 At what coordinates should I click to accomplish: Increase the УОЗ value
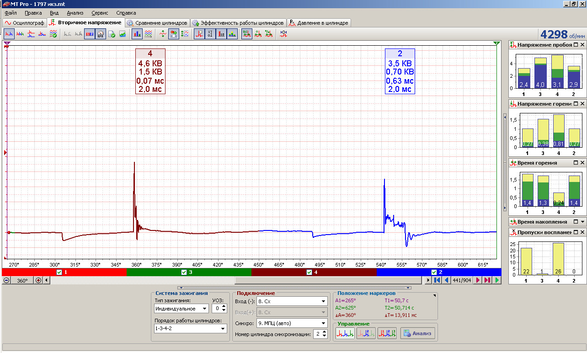[x=224, y=307]
